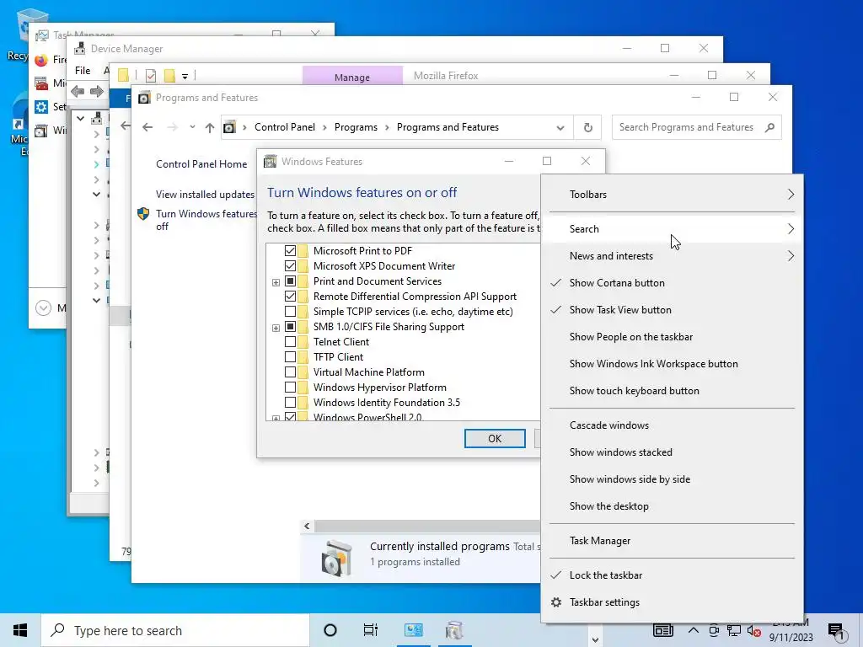Toggle Print and Document Services checkbox
This screenshot has width=863, height=647.
[290, 281]
